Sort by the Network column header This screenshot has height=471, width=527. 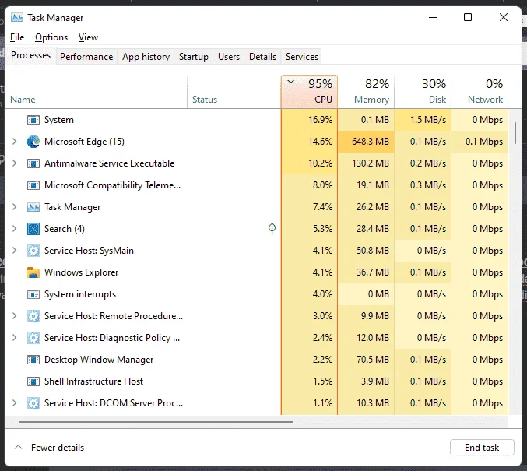pyautogui.click(x=480, y=92)
